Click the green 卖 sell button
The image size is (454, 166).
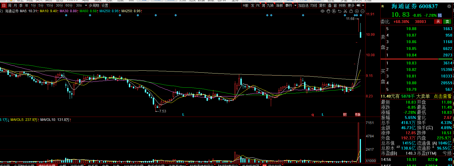[447, 22]
